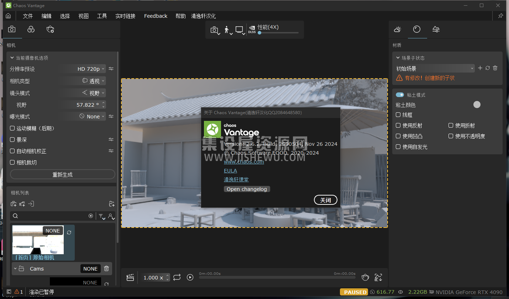Click the Cams NONE button
The height and width of the screenshot is (299, 509).
tap(90, 269)
